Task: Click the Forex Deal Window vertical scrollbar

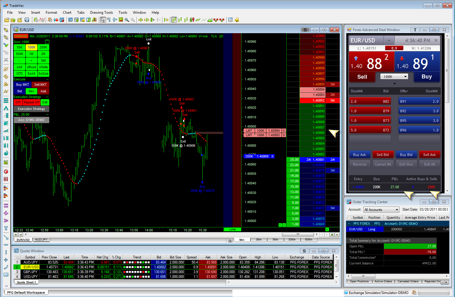Action: pyautogui.click(x=447, y=71)
